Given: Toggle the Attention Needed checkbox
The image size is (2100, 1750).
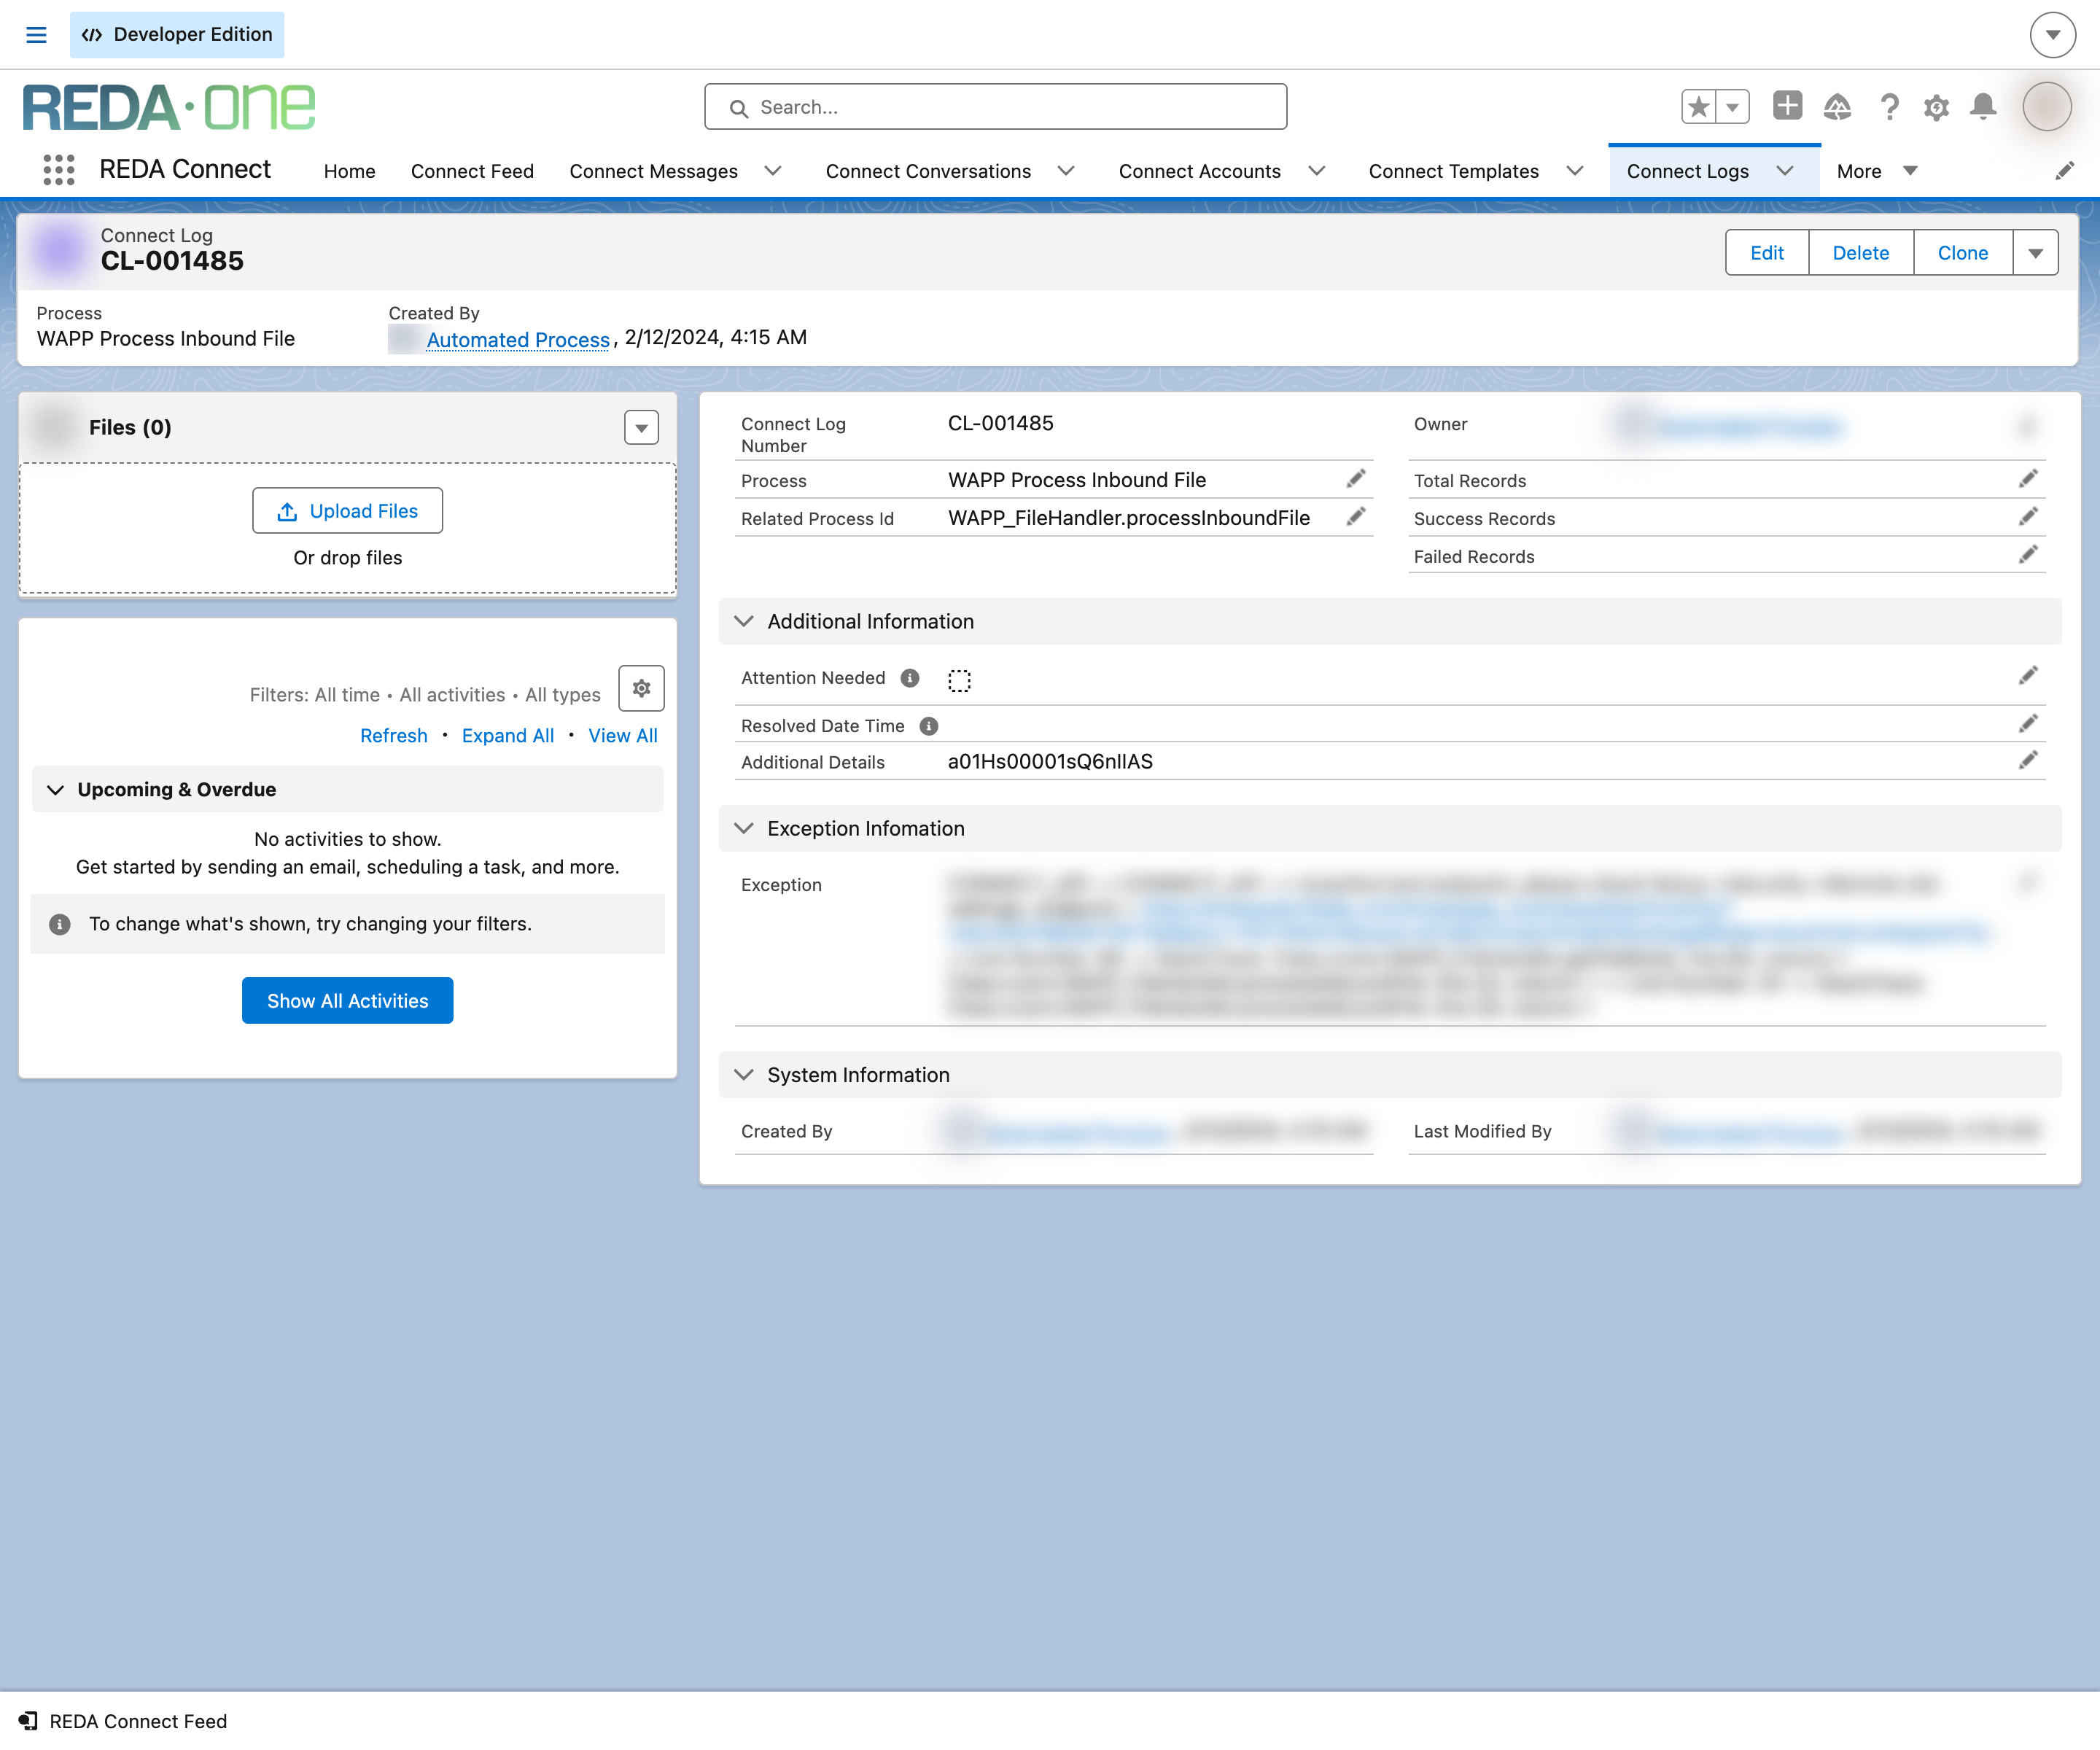Looking at the screenshot, I should coord(959,680).
